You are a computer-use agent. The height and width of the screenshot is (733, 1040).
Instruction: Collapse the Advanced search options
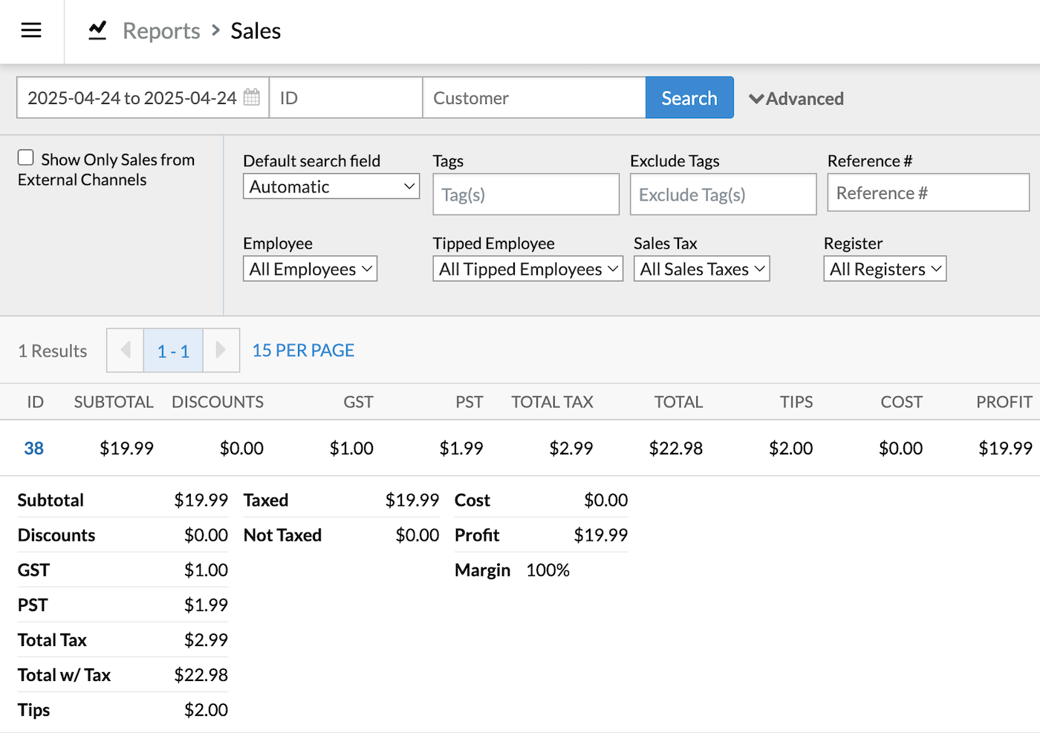click(x=796, y=98)
